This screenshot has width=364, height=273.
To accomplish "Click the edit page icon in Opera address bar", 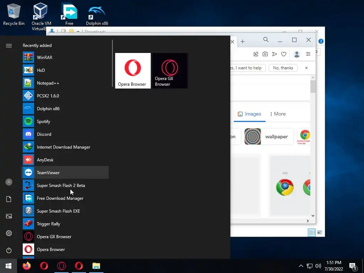I will pos(256,54).
